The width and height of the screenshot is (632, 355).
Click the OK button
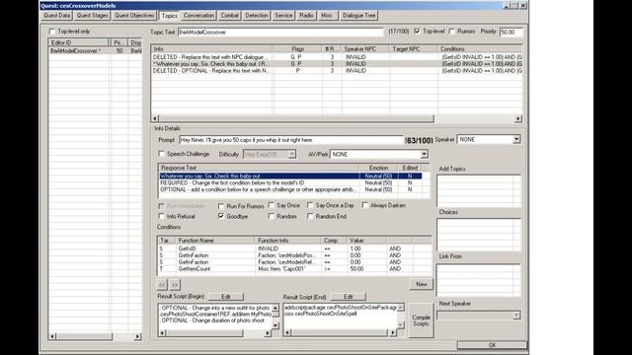[492, 345]
